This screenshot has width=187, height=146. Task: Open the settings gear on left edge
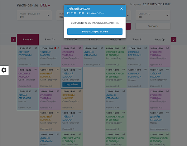tap(4, 70)
